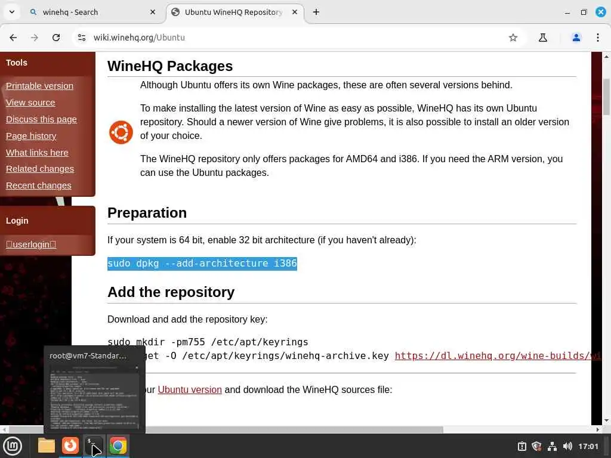Click the Preparation heading
611x458 pixels.
(147, 213)
